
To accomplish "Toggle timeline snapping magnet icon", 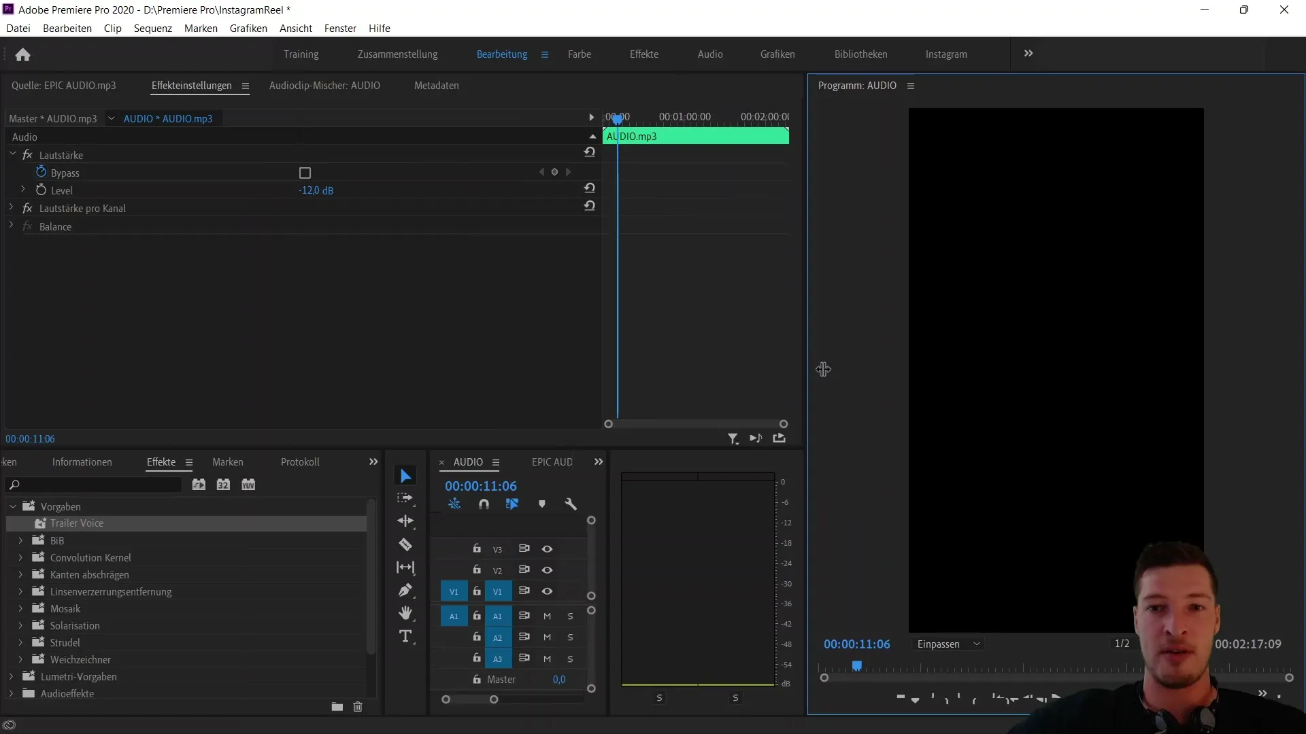I will (x=484, y=504).
